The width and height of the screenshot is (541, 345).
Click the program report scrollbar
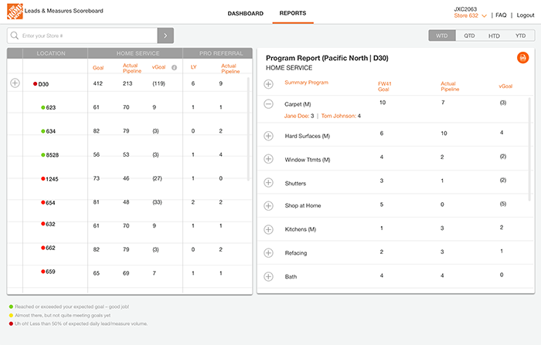(x=529, y=149)
